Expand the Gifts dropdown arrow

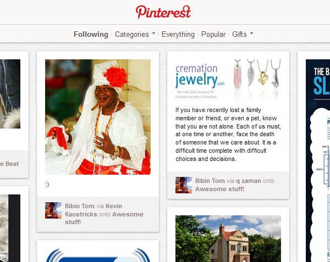pyautogui.click(x=251, y=33)
